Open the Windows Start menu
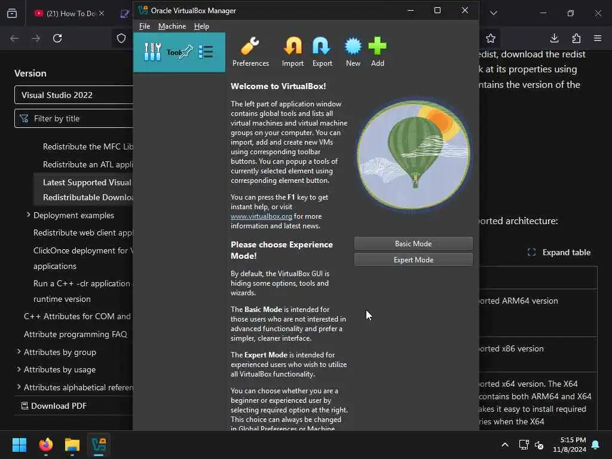Image resolution: width=612 pixels, height=459 pixels. (x=19, y=445)
